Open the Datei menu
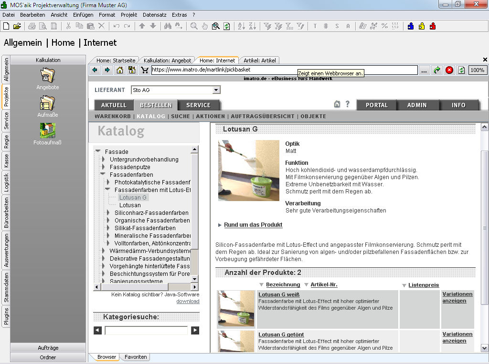 pos(9,15)
